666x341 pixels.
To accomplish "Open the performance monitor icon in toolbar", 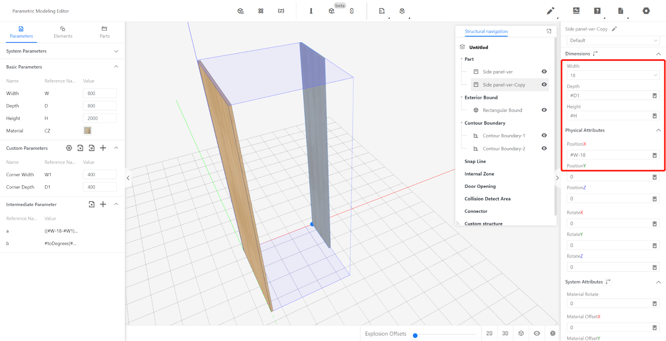I will 576,11.
